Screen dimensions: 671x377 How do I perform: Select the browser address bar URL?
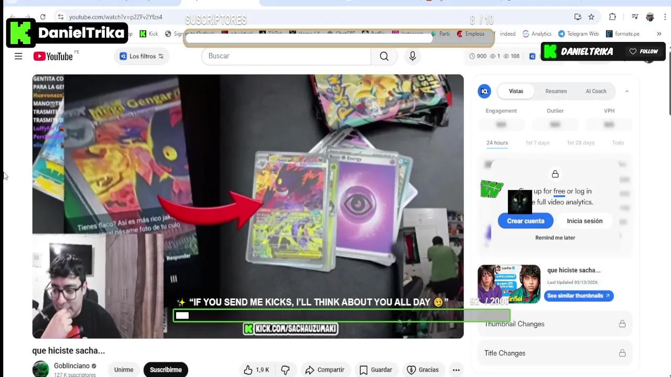(115, 17)
